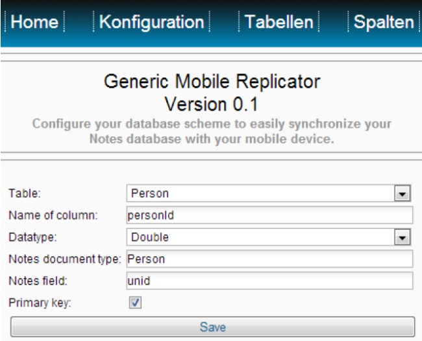Open the Home menu item
This screenshot has height=341, width=422.
click(x=34, y=21)
